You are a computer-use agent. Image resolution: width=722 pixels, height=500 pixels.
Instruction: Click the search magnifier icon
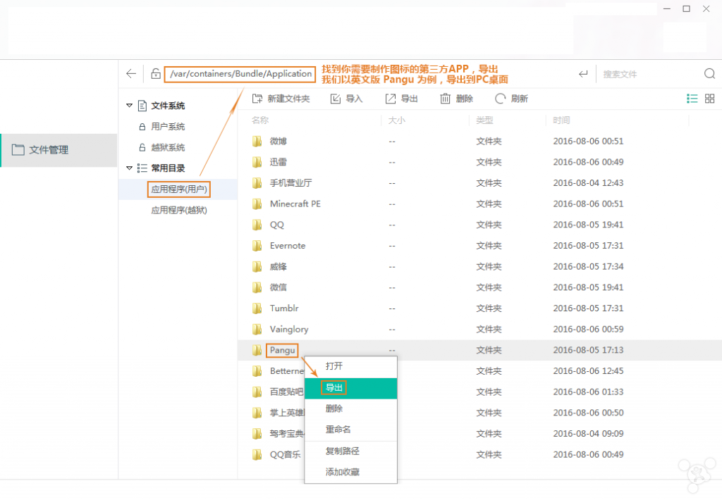click(x=709, y=74)
